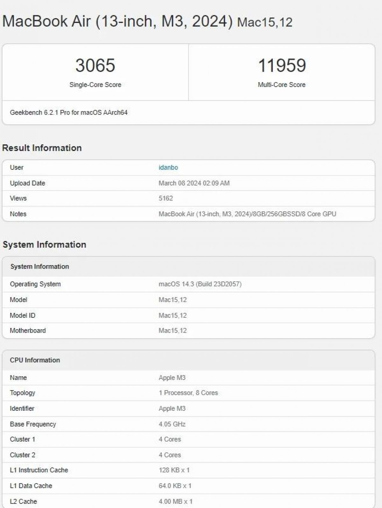
Task: Click the 'Motherboard' row label
Action: 28,331
